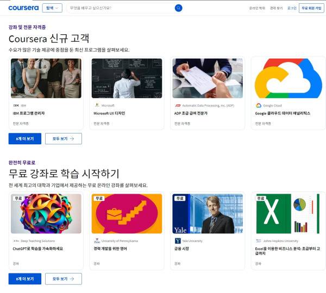Click the Microsoft logo icon

point(96,105)
